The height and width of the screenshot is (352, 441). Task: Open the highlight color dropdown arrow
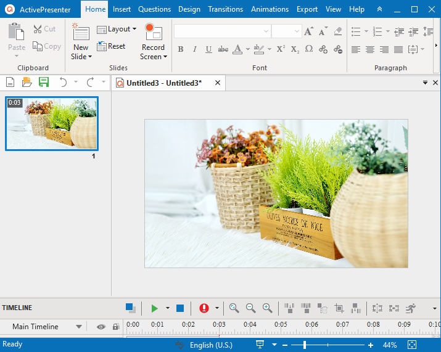tap(270, 49)
